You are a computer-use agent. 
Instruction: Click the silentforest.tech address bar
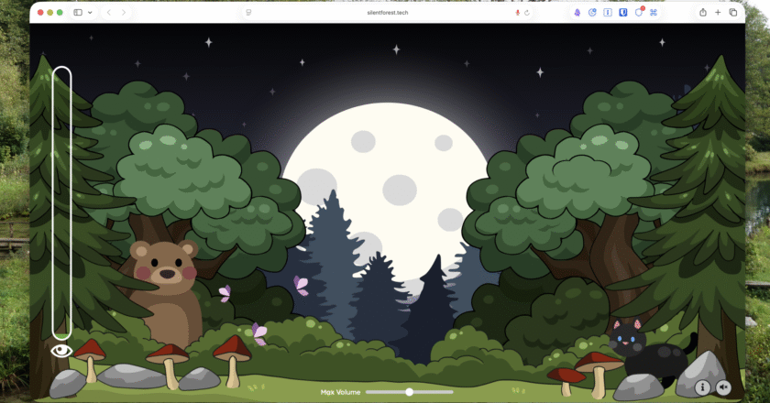388,13
